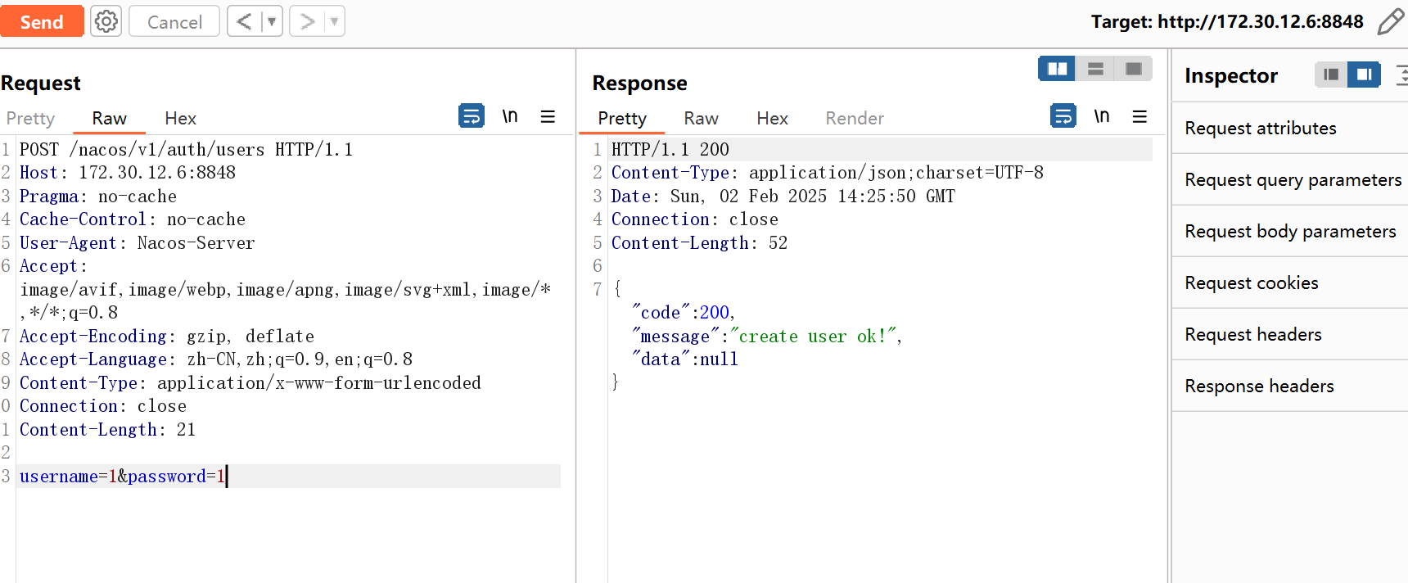Viewport: 1408px width, 583px height.
Task: Click the Content-Length: 21 request header
Action: point(107,430)
